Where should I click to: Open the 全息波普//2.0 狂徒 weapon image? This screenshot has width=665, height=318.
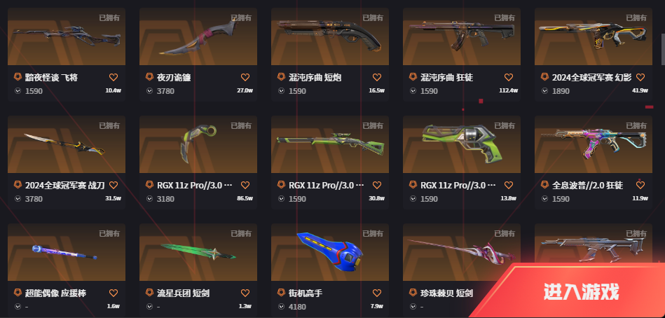pyautogui.click(x=594, y=144)
